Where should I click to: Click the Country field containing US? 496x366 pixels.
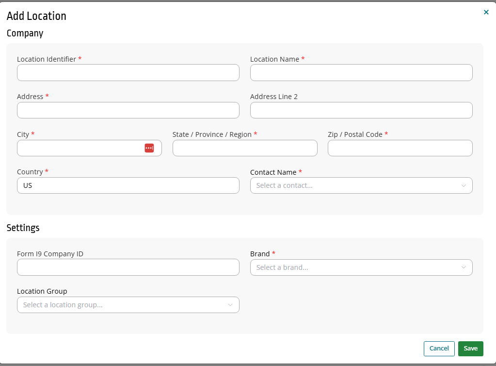(x=128, y=185)
